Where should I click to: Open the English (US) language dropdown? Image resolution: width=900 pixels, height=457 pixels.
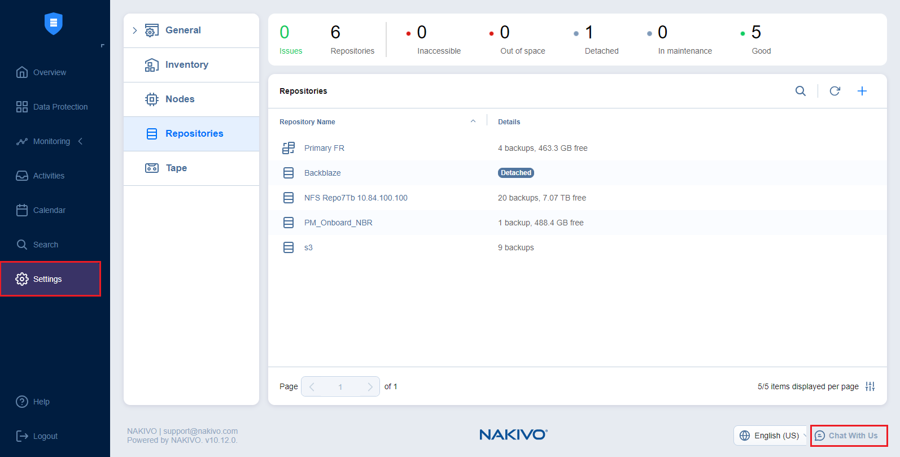[771, 436]
